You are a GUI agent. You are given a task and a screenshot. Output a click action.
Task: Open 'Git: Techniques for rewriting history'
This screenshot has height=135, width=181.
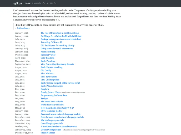tap(57, 45)
